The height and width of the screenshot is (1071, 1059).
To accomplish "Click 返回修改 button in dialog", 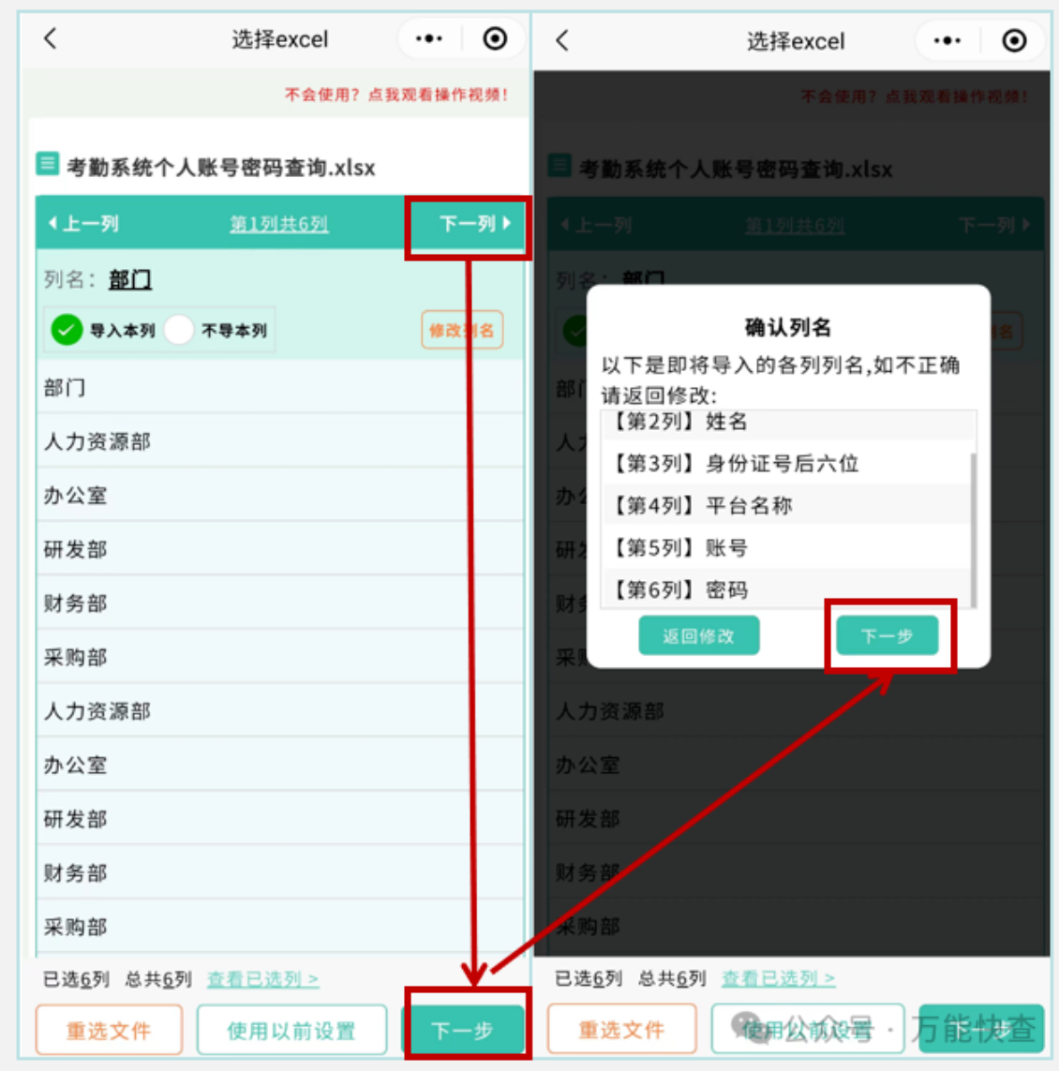I will point(698,635).
